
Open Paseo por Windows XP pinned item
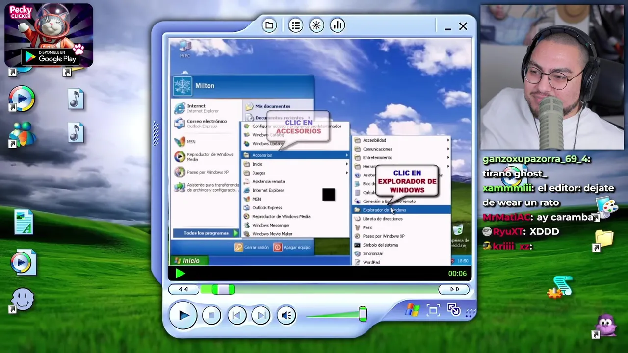point(202,172)
